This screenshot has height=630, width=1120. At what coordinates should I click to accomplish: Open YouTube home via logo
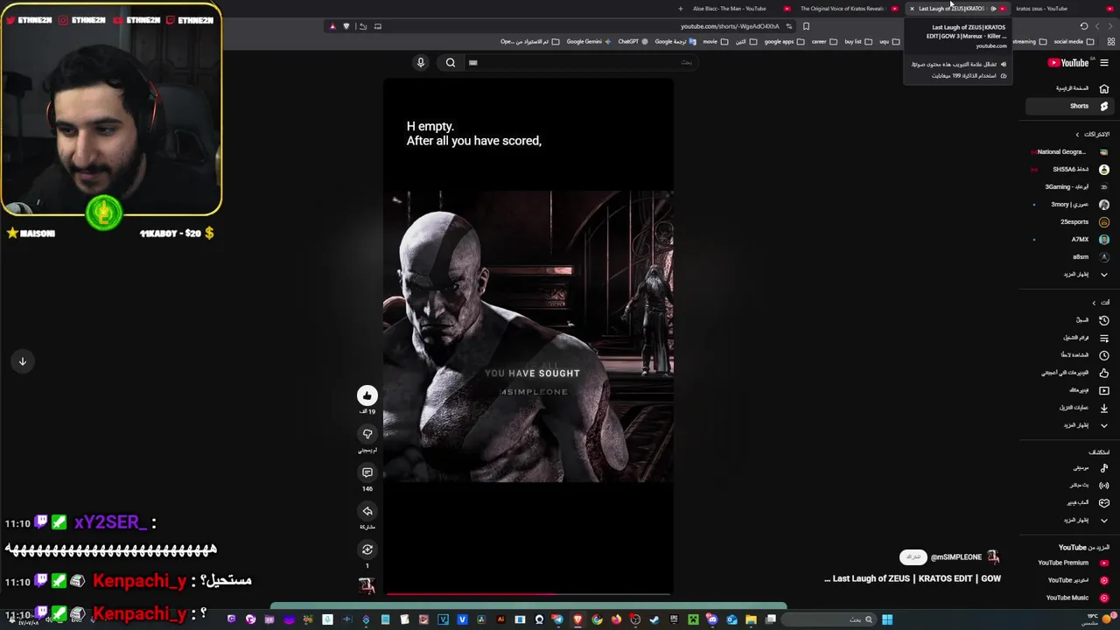click(x=1068, y=63)
